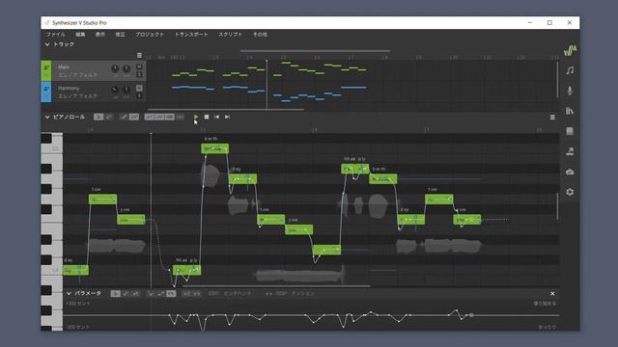Image resolution: width=618 pixels, height=347 pixels.
Task: Select the pencil tool in parameter panel
Action: coord(126,293)
